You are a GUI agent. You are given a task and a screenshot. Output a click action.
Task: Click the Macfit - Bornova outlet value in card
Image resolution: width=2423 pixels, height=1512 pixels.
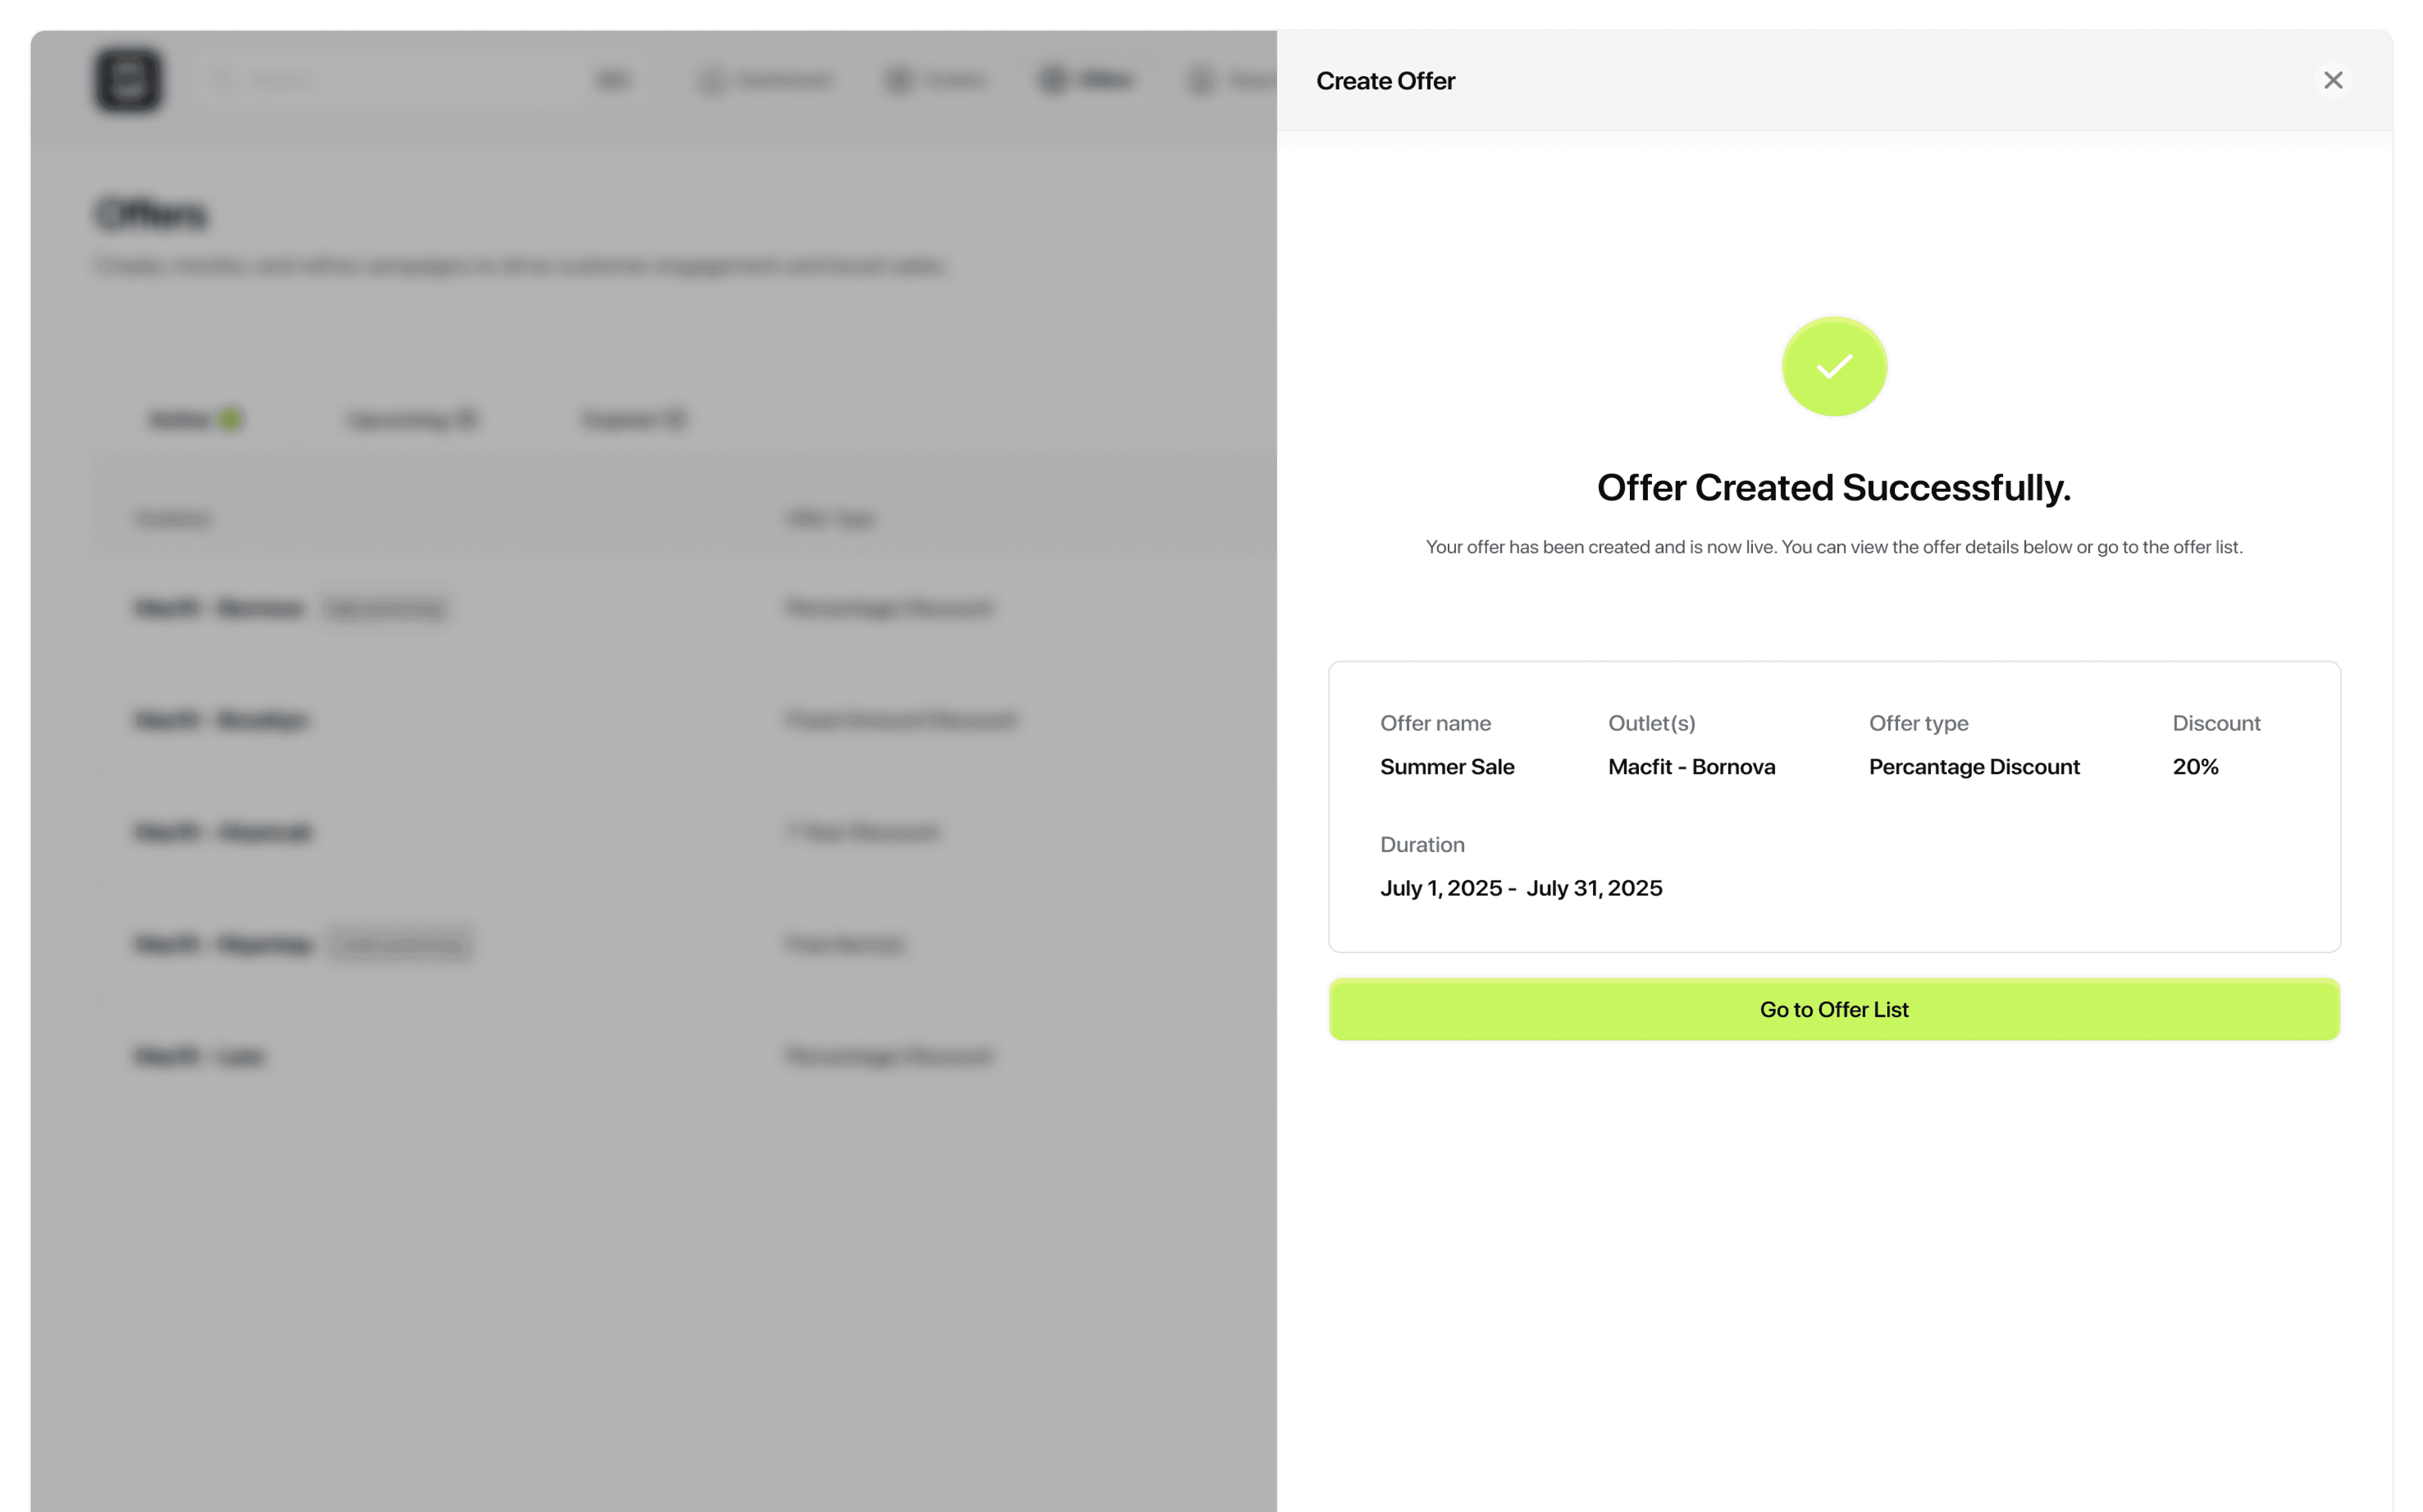coord(1691,767)
